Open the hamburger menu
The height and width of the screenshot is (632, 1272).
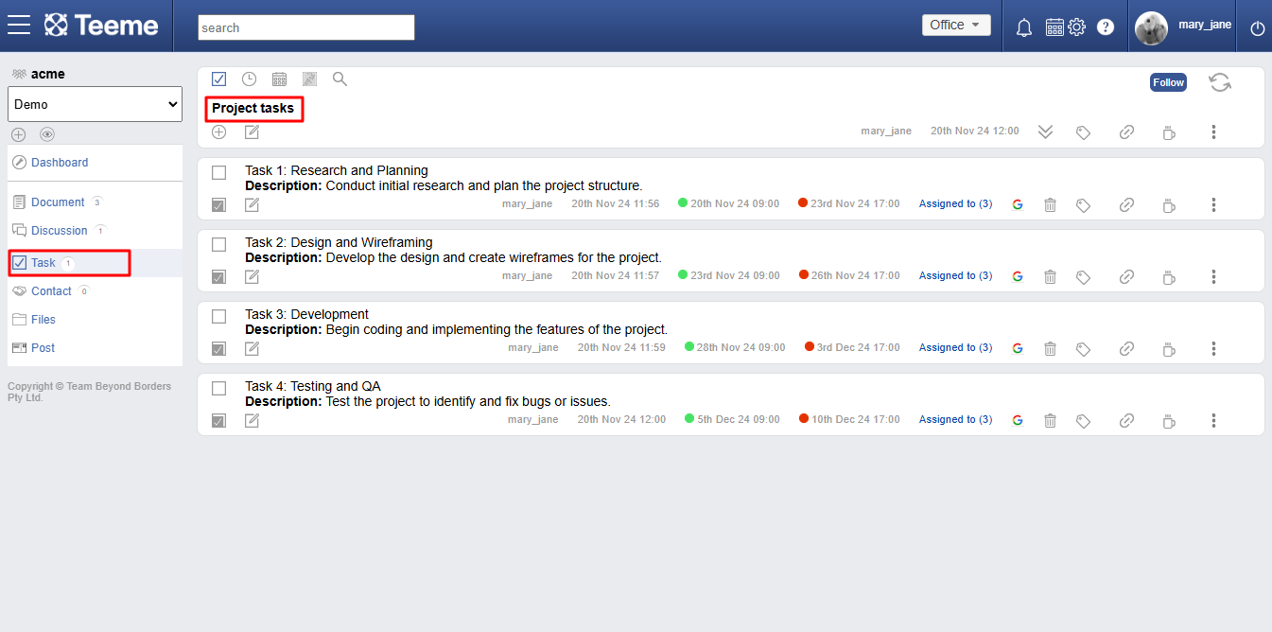[x=19, y=25]
